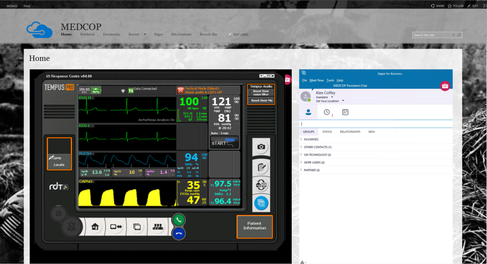Open the Meet Now menu

316,80
